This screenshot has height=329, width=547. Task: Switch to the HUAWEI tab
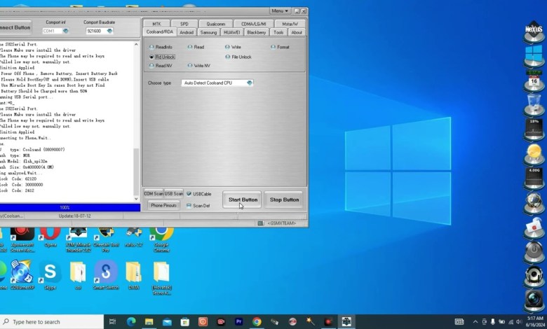point(231,32)
